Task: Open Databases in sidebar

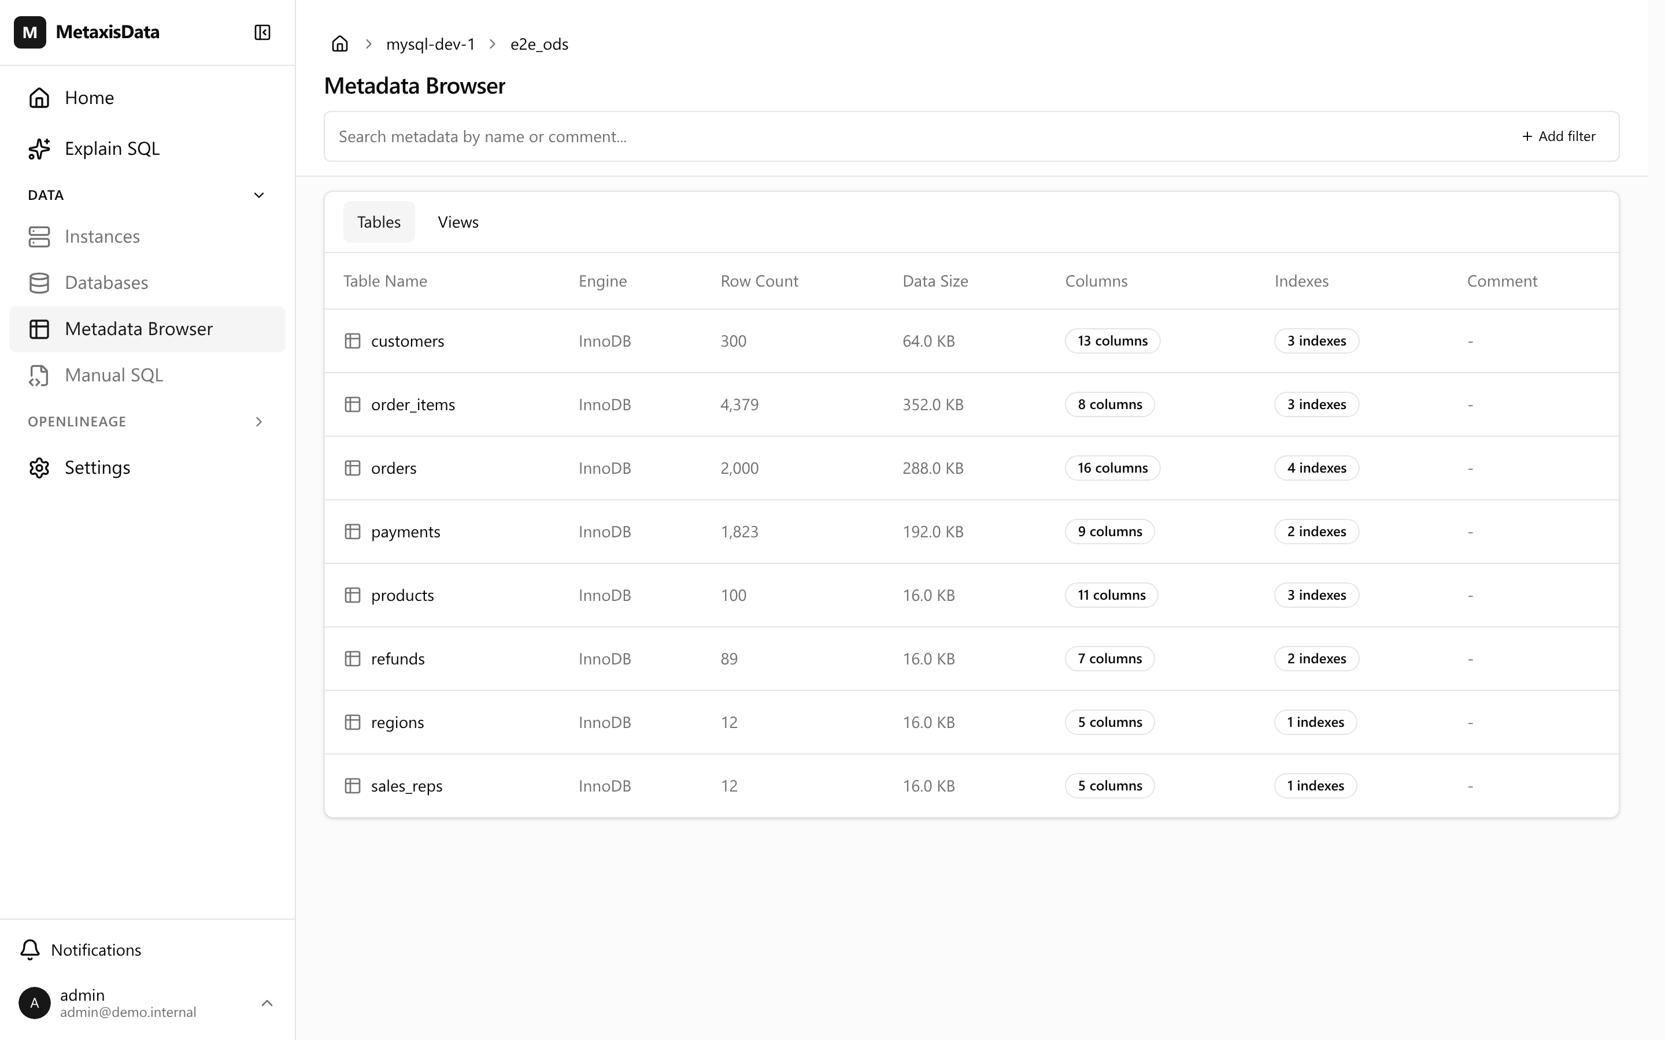Action: point(147,283)
